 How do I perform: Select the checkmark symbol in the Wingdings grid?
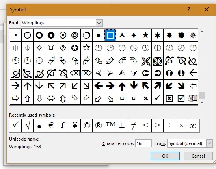pyautogui.click(x=157, y=98)
